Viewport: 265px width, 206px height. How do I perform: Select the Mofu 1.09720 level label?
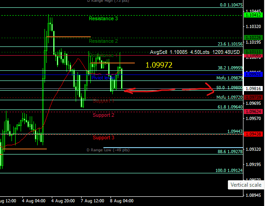(x=230, y=97)
